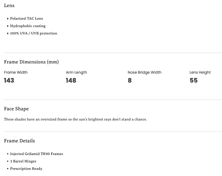The width and height of the screenshot is (222, 176).
Task: Click the Frame Dimensions (mm) heading
Action: pos(32,62)
